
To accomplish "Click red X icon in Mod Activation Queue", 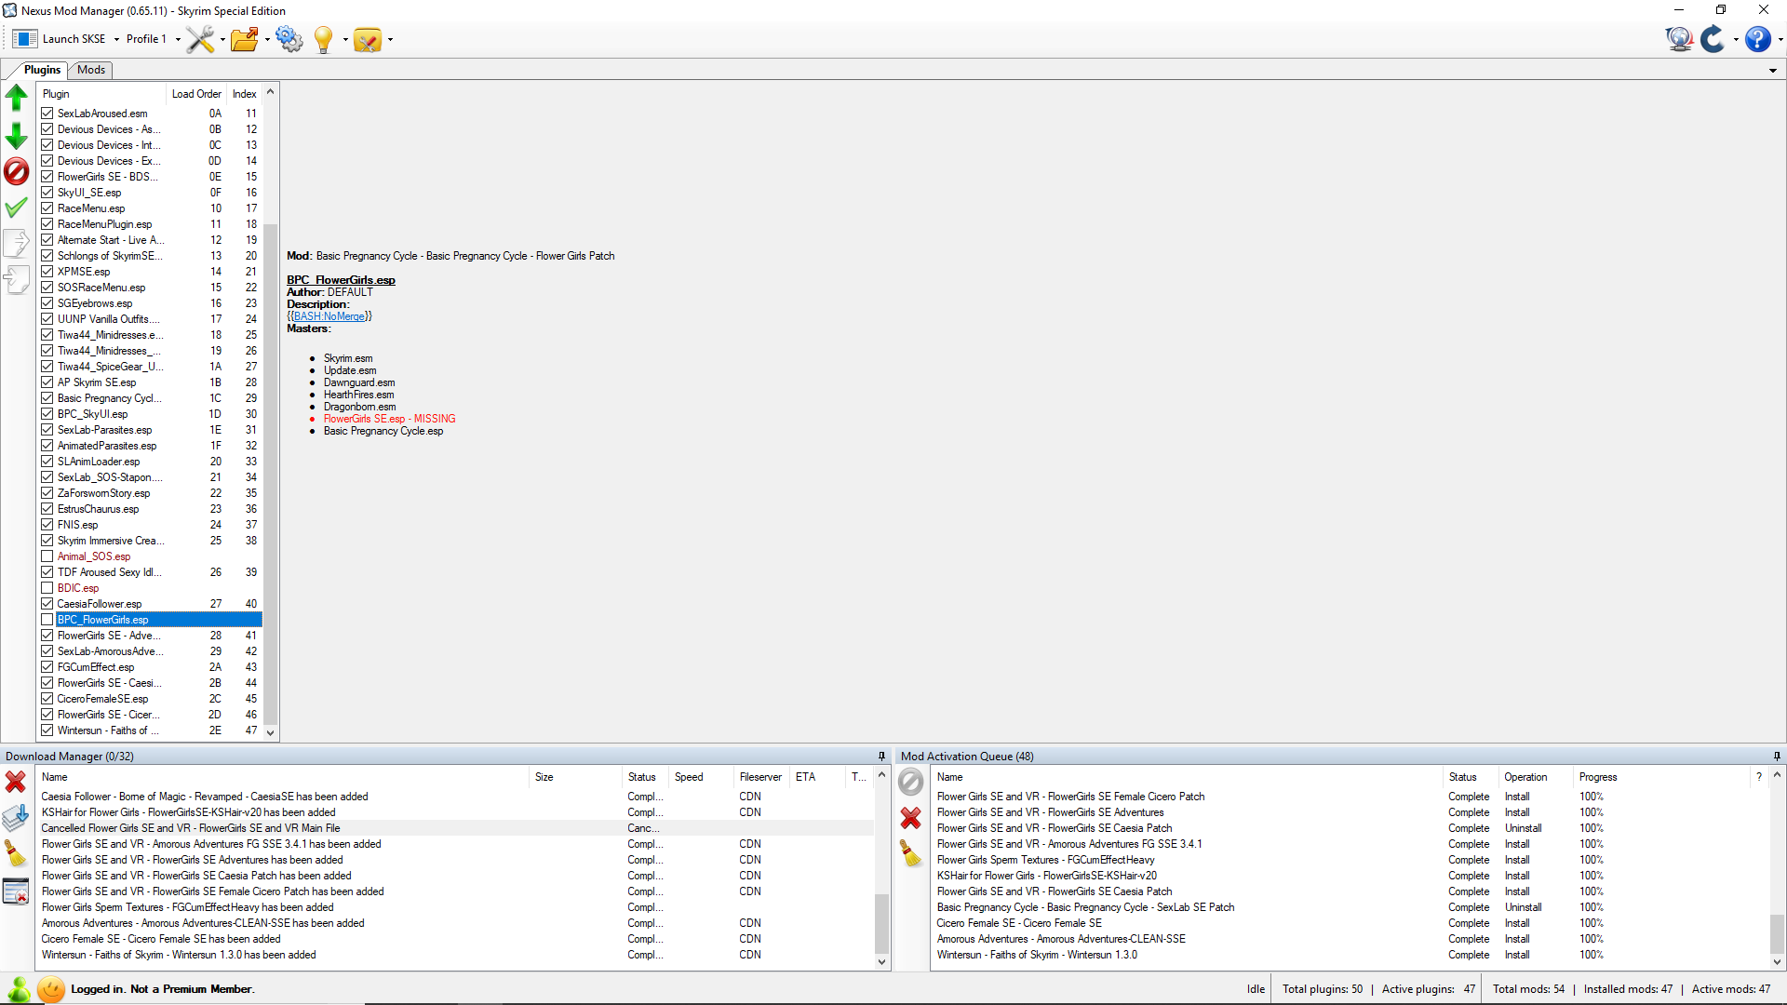I will [x=911, y=818].
